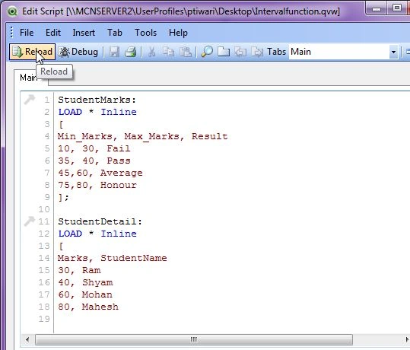The width and height of the screenshot is (410, 350).
Task: Click the left scroll arrow
Action: 27,339
